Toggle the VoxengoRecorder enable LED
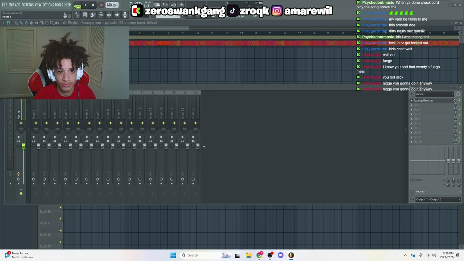Screen dimensions: 464x261 pos(460,100)
